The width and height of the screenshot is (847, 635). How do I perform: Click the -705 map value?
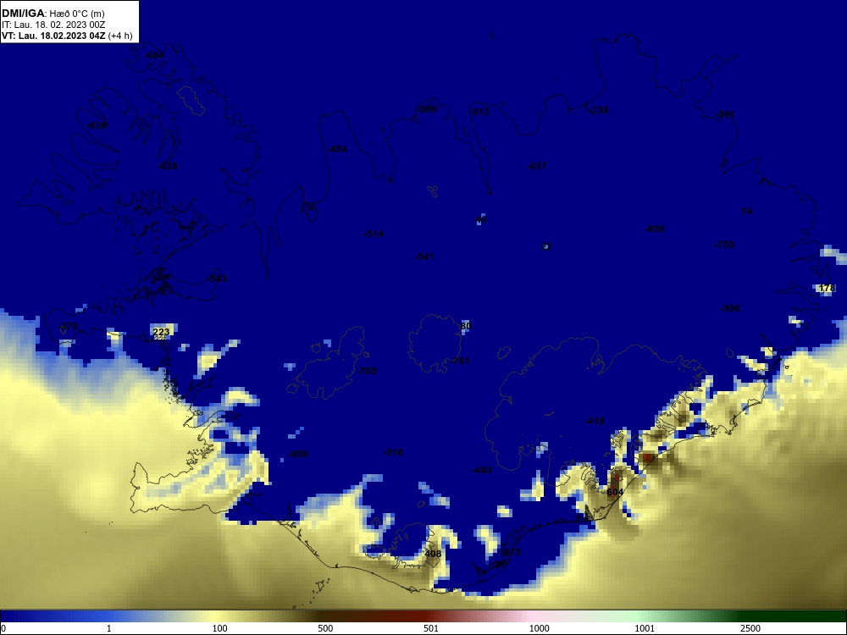[368, 371]
